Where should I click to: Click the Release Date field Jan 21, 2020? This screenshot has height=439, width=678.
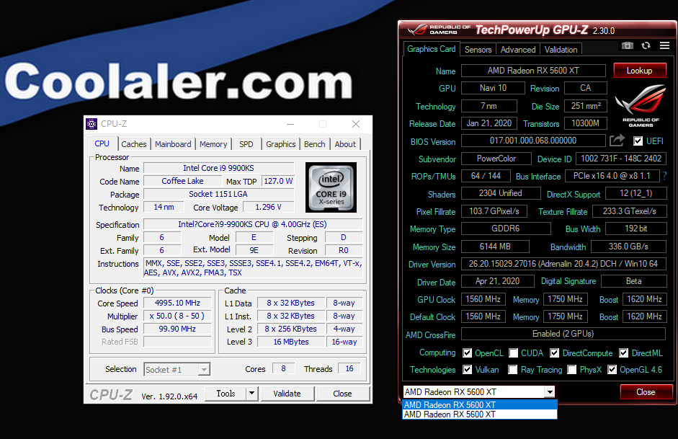489,123
